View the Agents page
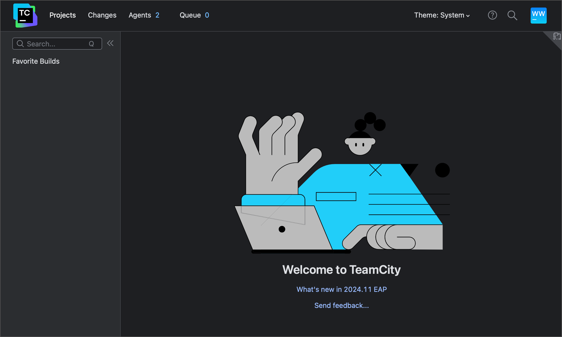This screenshot has height=337, width=562. 140,15
